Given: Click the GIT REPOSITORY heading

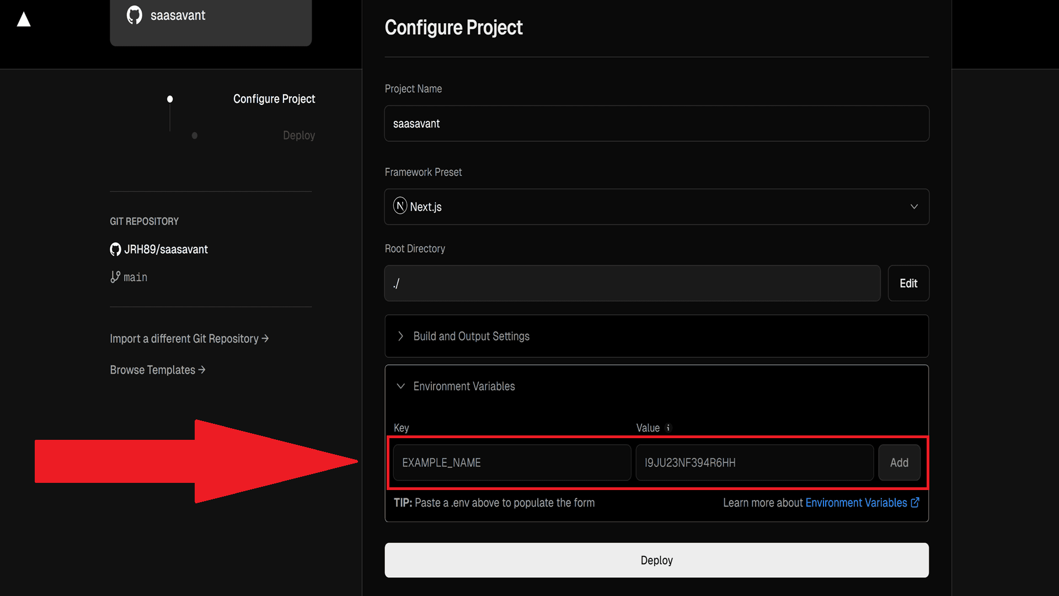Looking at the screenshot, I should [144, 221].
